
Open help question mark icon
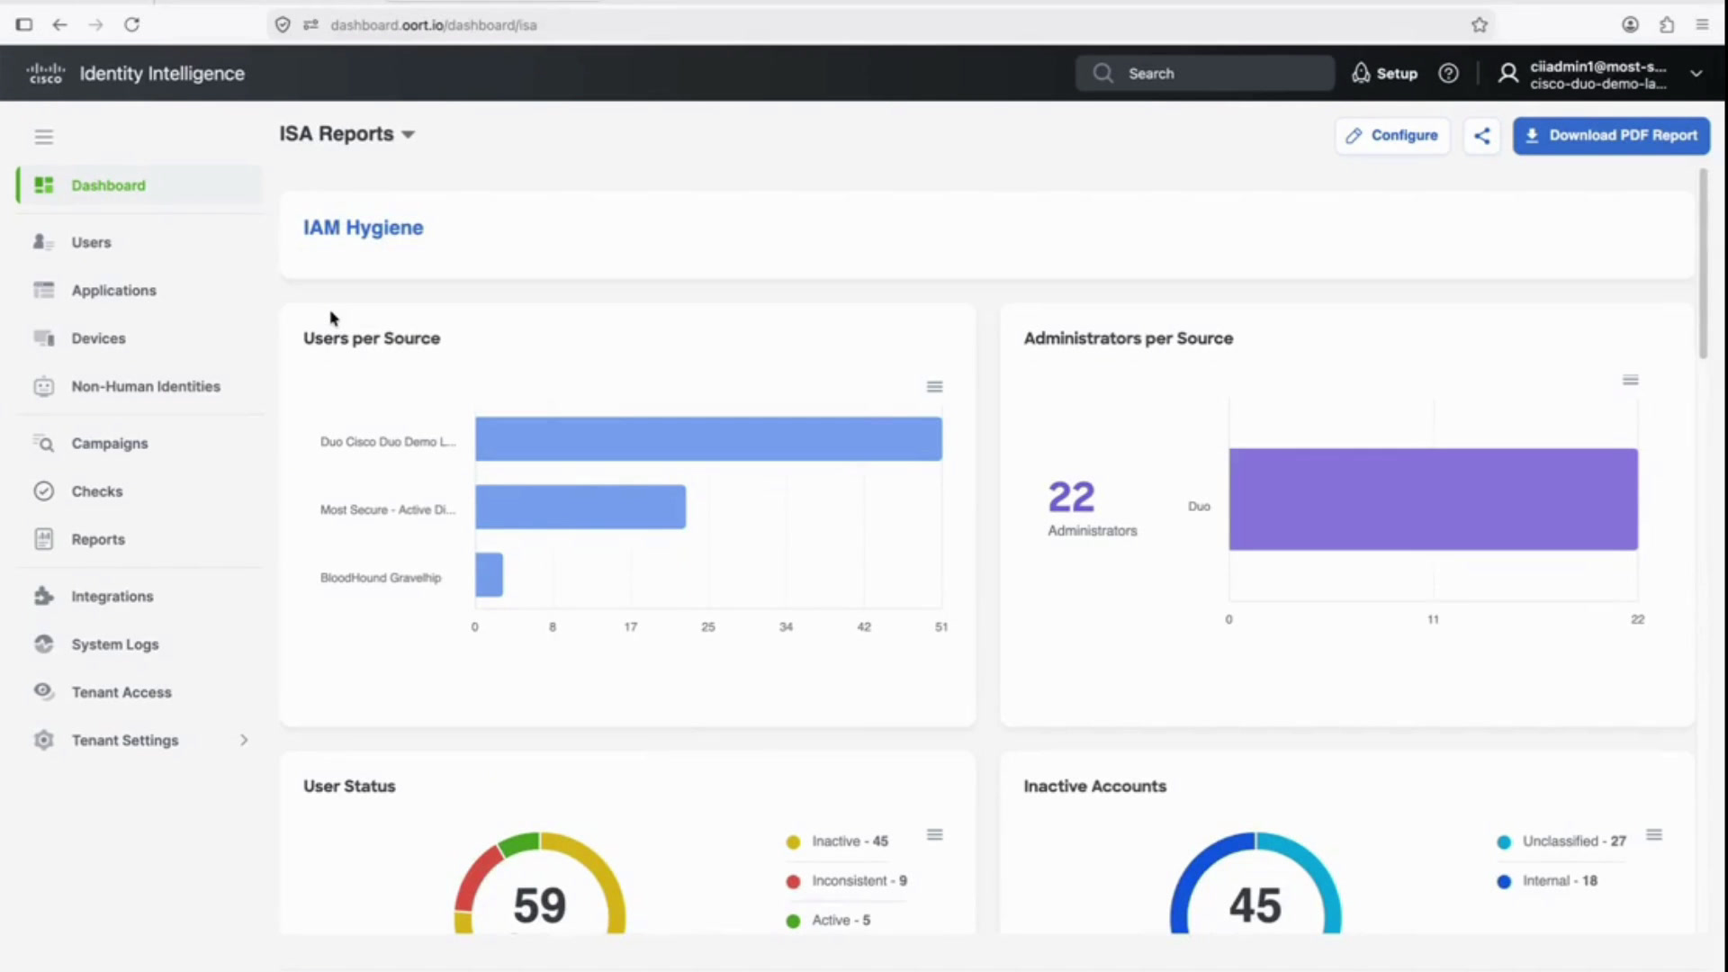coord(1448,74)
